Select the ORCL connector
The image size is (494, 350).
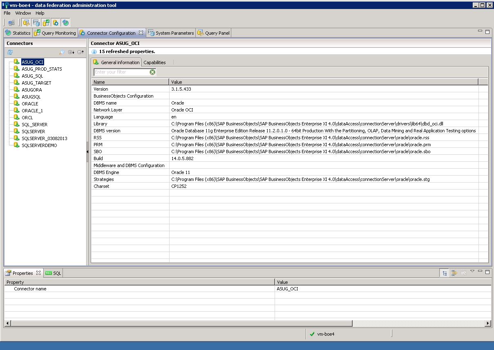27,118
